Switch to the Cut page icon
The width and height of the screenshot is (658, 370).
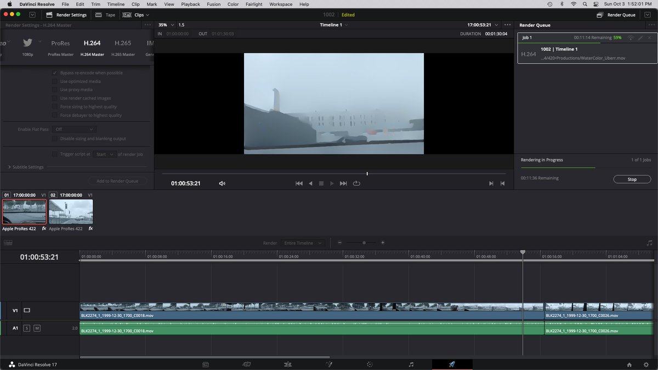point(247,364)
